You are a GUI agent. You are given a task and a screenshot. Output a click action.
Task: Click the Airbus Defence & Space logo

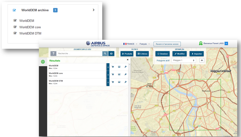[98, 44]
